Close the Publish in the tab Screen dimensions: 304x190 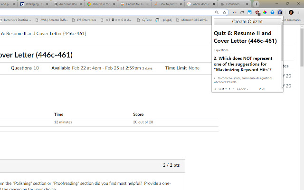pos(114,4)
